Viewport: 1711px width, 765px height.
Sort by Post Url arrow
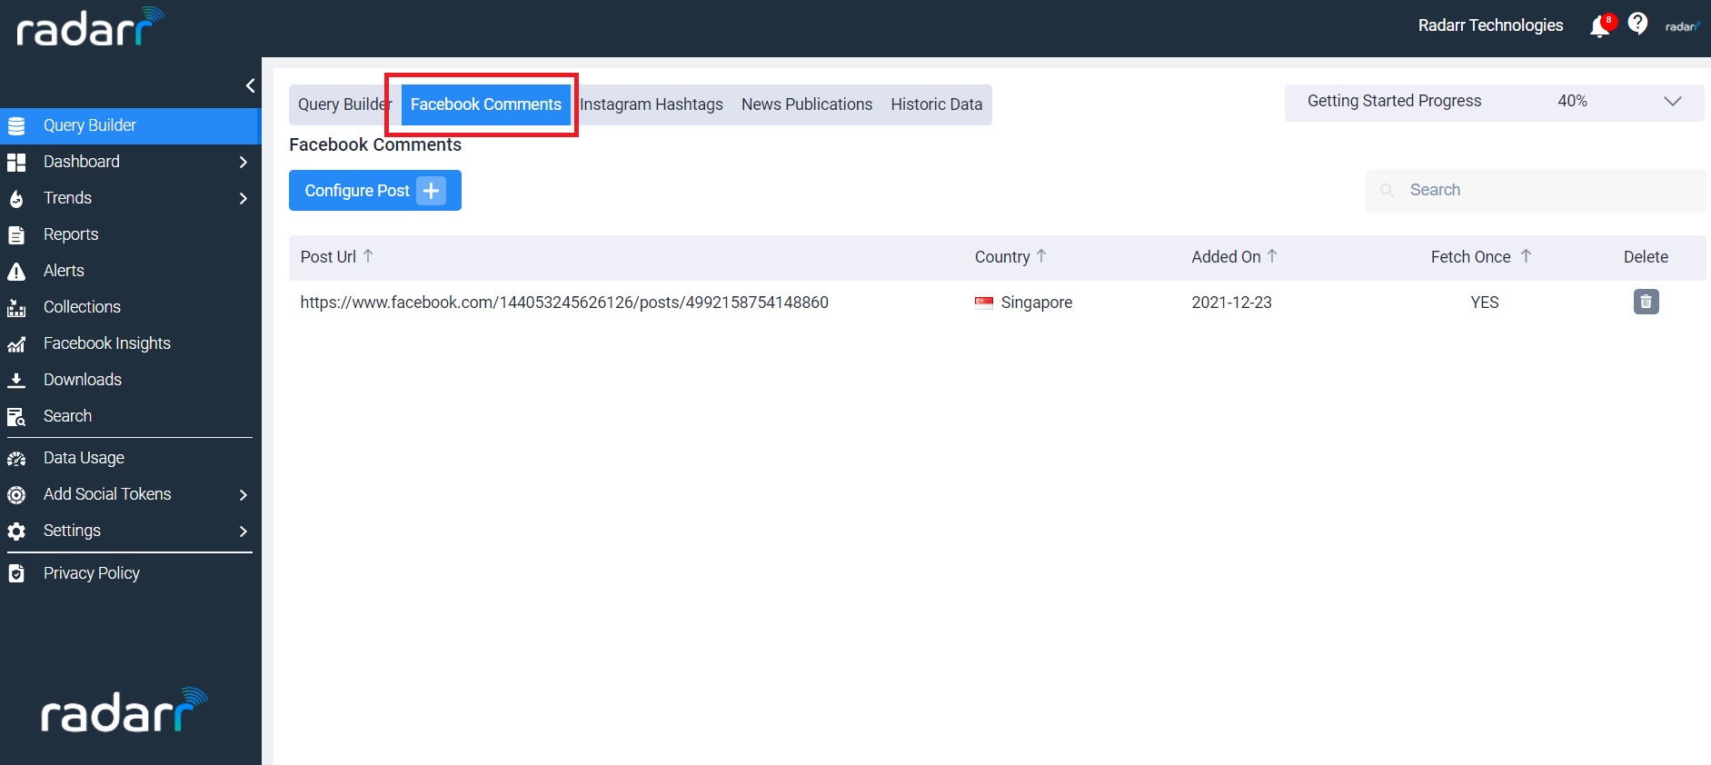tap(368, 256)
